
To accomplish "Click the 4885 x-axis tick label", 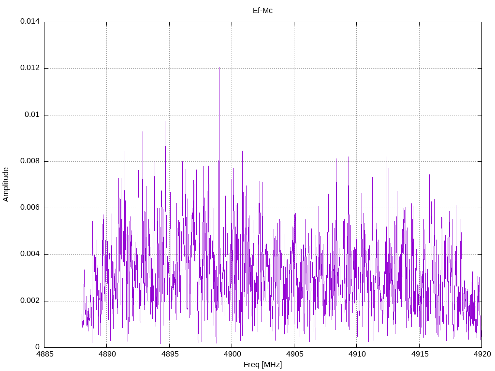I will [x=44, y=354].
